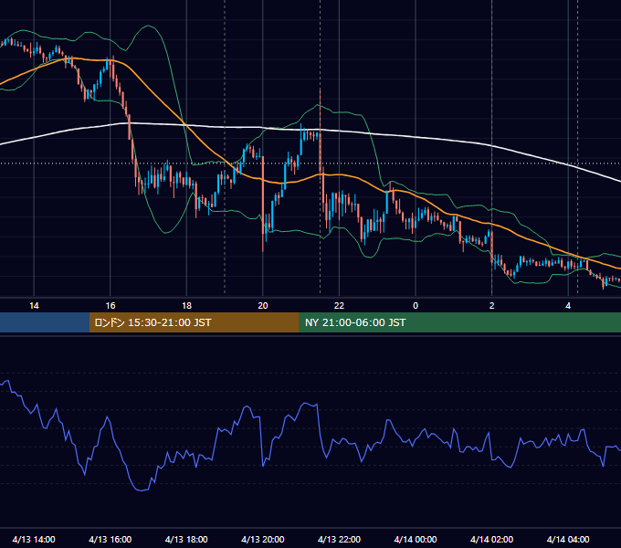Image resolution: width=621 pixels, height=548 pixels.
Task: Click the 4/14 02:00 date label
Action: pyautogui.click(x=491, y=539)
